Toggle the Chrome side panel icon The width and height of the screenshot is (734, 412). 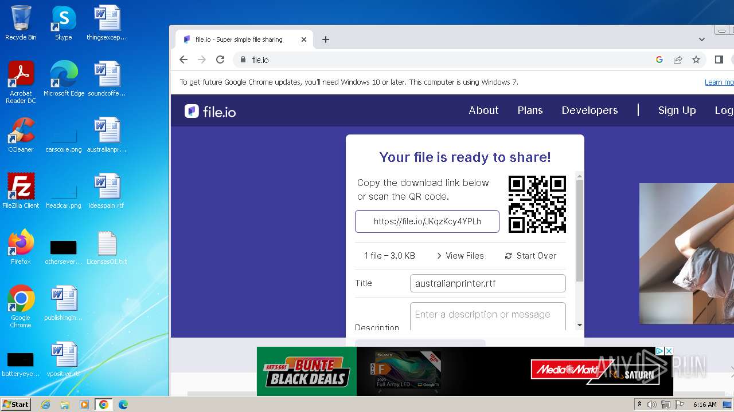pyautogui.click(x=719, y=60)
